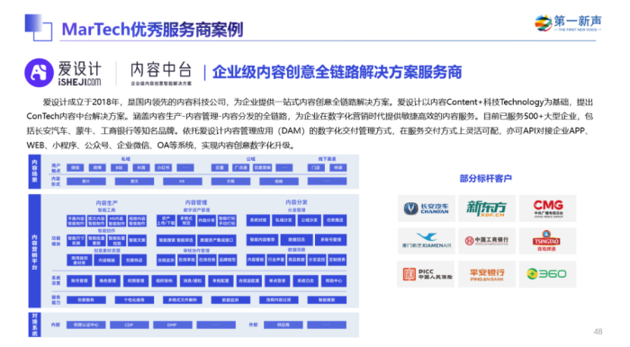Click the 图片 content format box
Viewport: 630px width, 347px height.
tap(86, 182)
